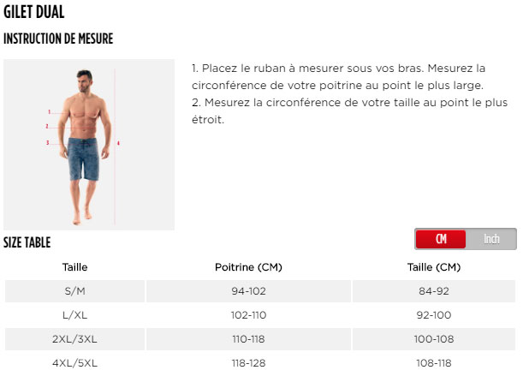
Task: Click the Poitrine (CM) column header
Action: tap(248, 267)
